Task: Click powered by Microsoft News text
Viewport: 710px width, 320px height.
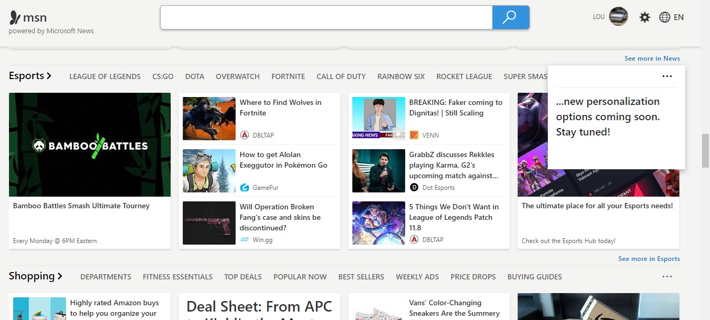Action: pyautogui.click(x=51, y=31)
